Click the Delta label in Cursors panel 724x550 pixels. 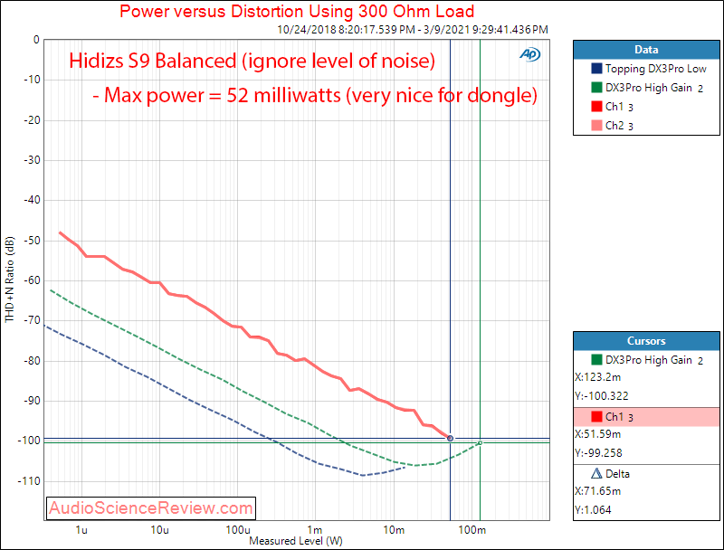coord(617,474)
